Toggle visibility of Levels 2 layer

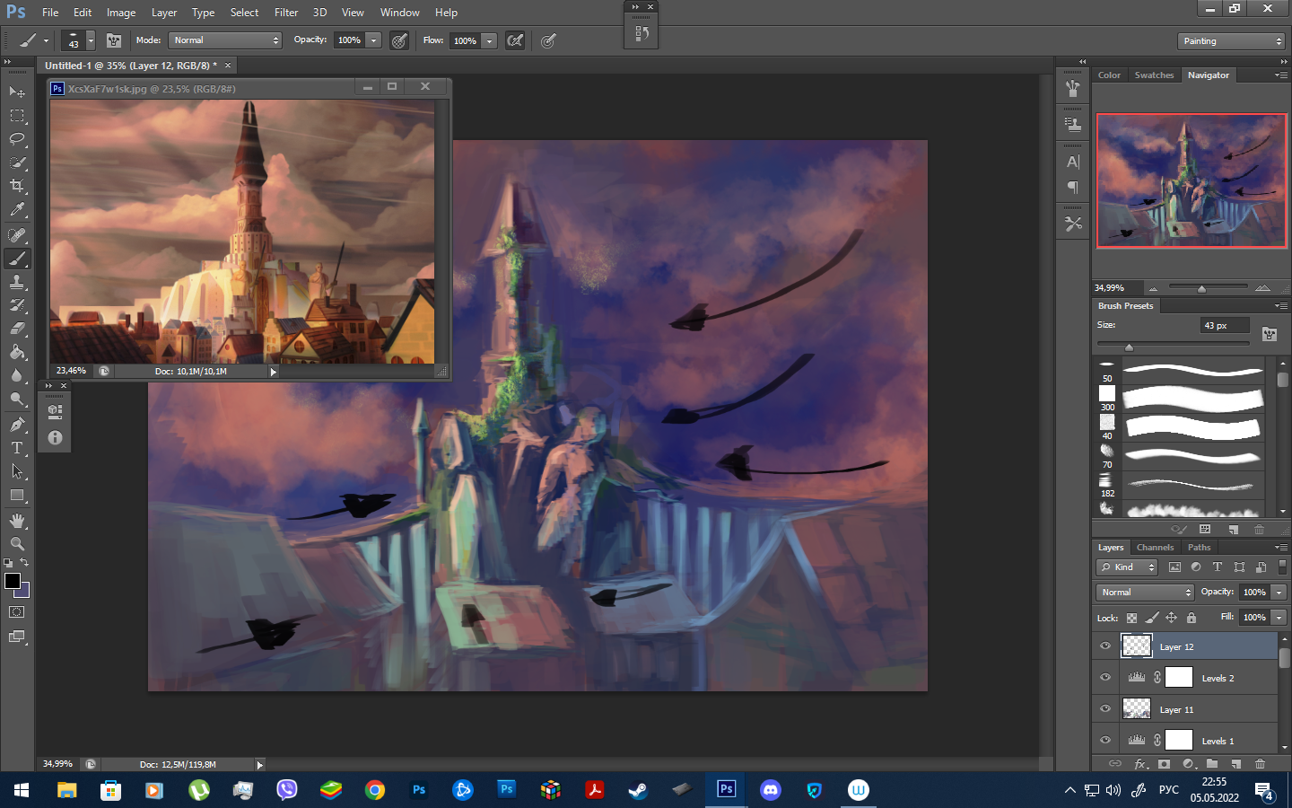[1105, 678]
